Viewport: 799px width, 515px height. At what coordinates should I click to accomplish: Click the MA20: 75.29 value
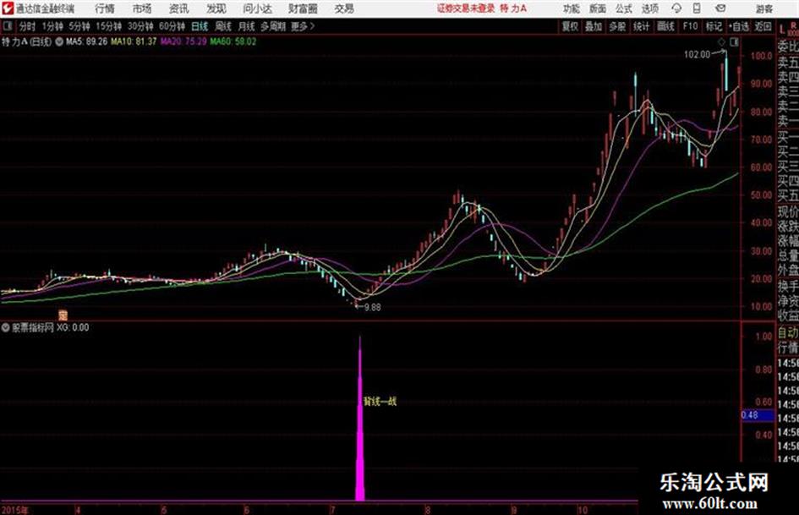(183, 41)
